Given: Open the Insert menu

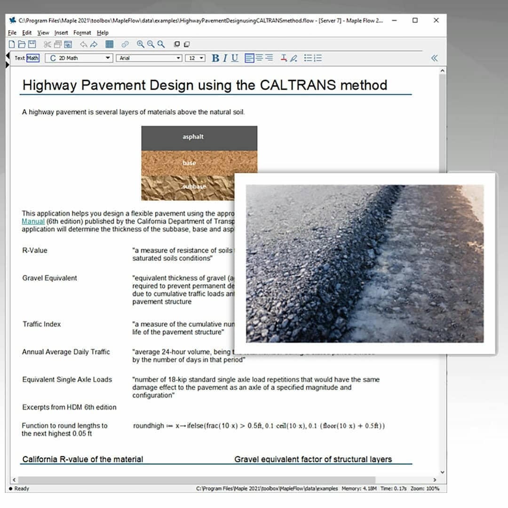Looking at the screenshot, I should [x=61, y=33].
